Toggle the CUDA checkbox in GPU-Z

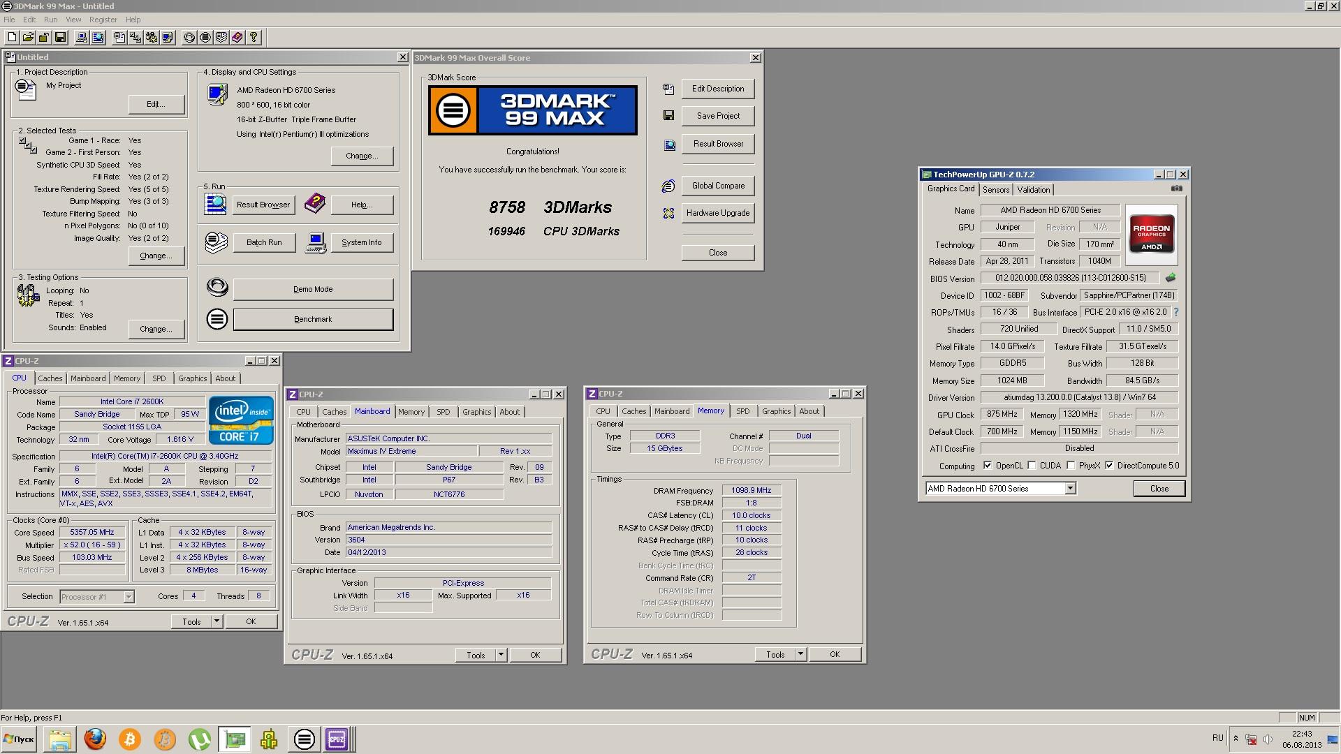[1032, 466]
